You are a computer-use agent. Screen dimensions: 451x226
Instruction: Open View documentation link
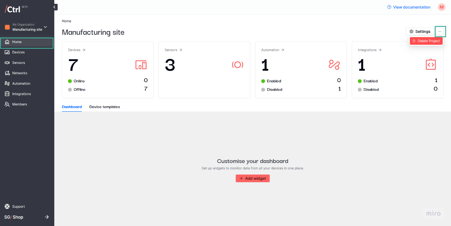pos(409,7)
